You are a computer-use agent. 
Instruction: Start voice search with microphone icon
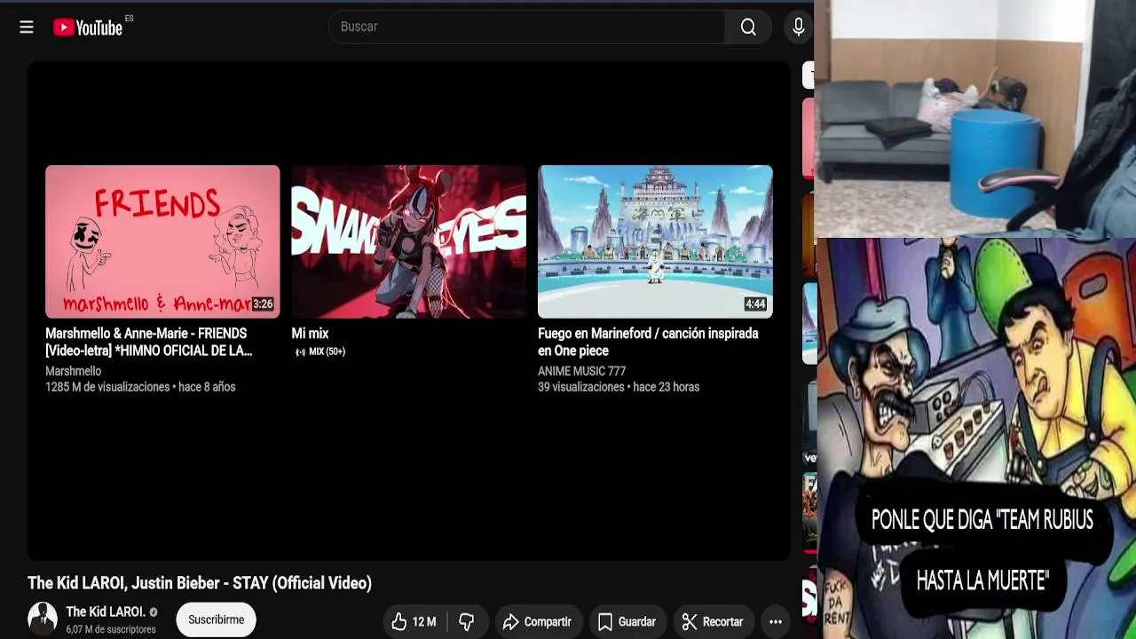[799, 28]
